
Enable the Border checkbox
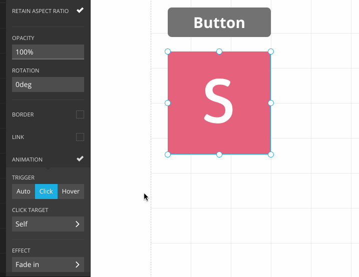click(80, 114)
